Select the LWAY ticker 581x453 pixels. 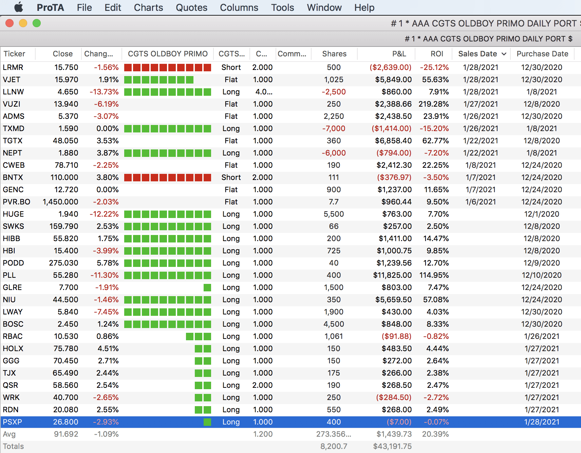point(13,312)
